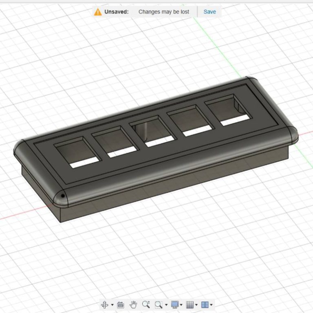The width and height of the screenshot is (313, 313).
Task: Click the "Changes may be lost" message
Action: (164, 12)
